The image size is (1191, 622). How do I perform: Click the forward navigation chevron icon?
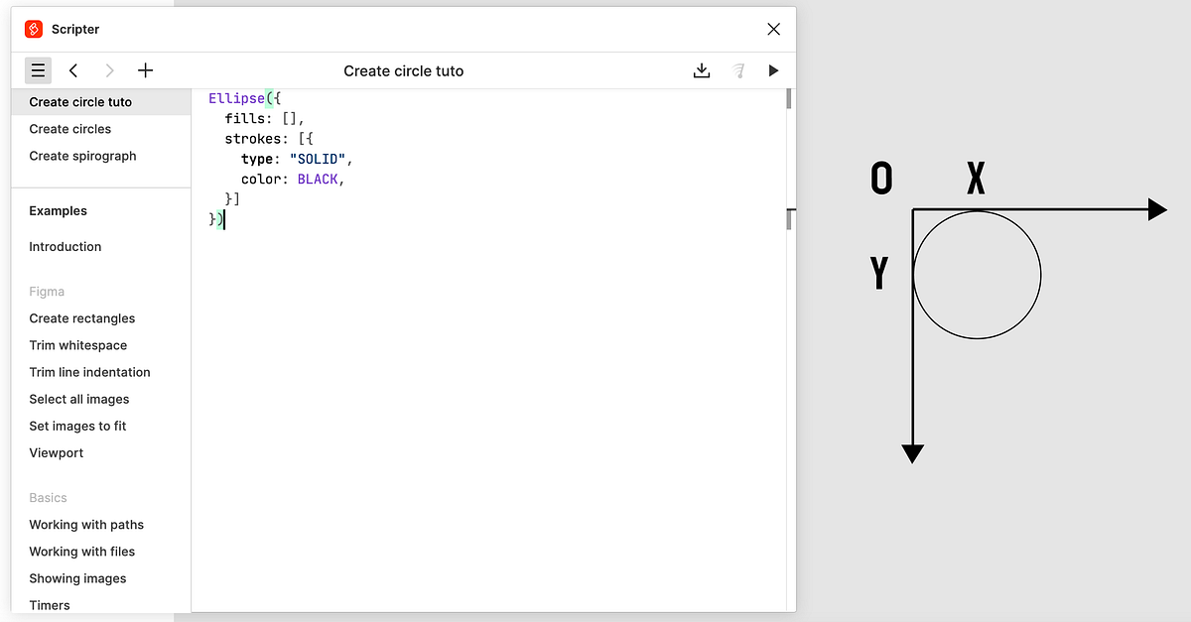[109, 70]
